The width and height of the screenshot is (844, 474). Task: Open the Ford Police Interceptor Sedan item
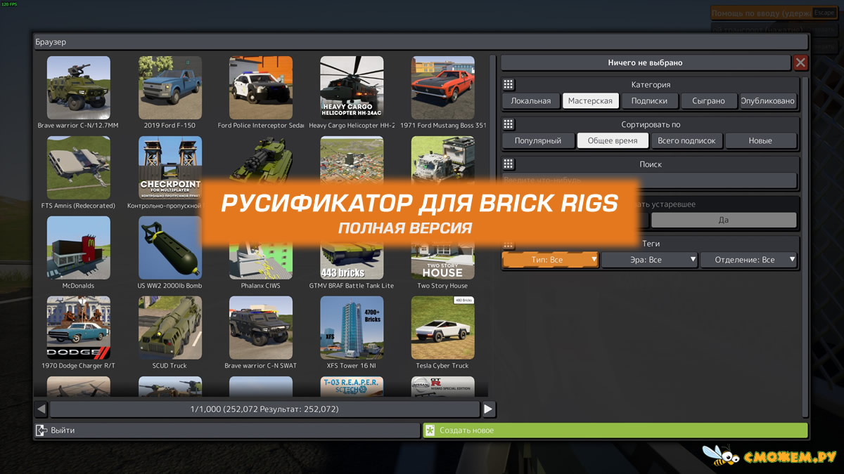[x=261, y=88]
